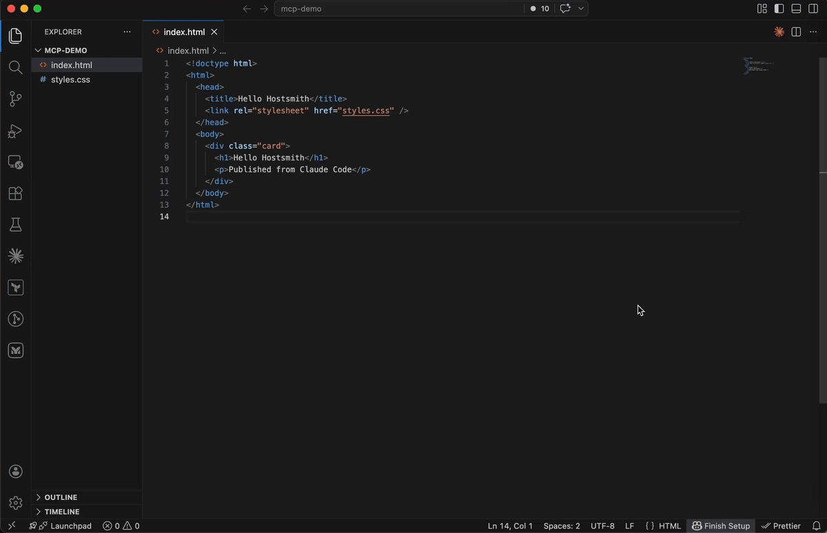Open the Copilot chat icon in title bar

[566, 9]
